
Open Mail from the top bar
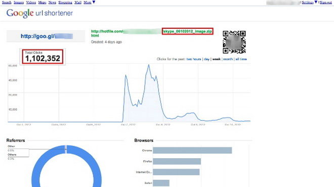[x=78, y=3]
